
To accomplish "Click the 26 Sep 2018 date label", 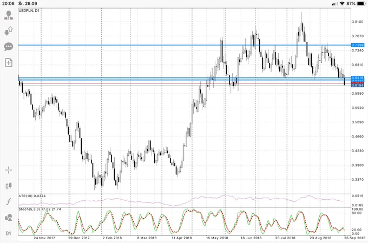I will coord(355,238).
